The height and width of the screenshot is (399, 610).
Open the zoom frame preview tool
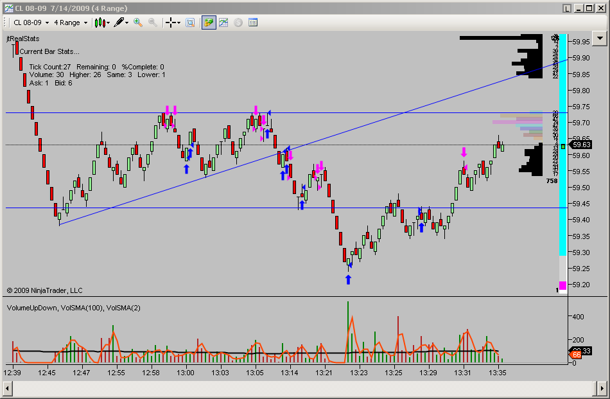tap(190, 22)
